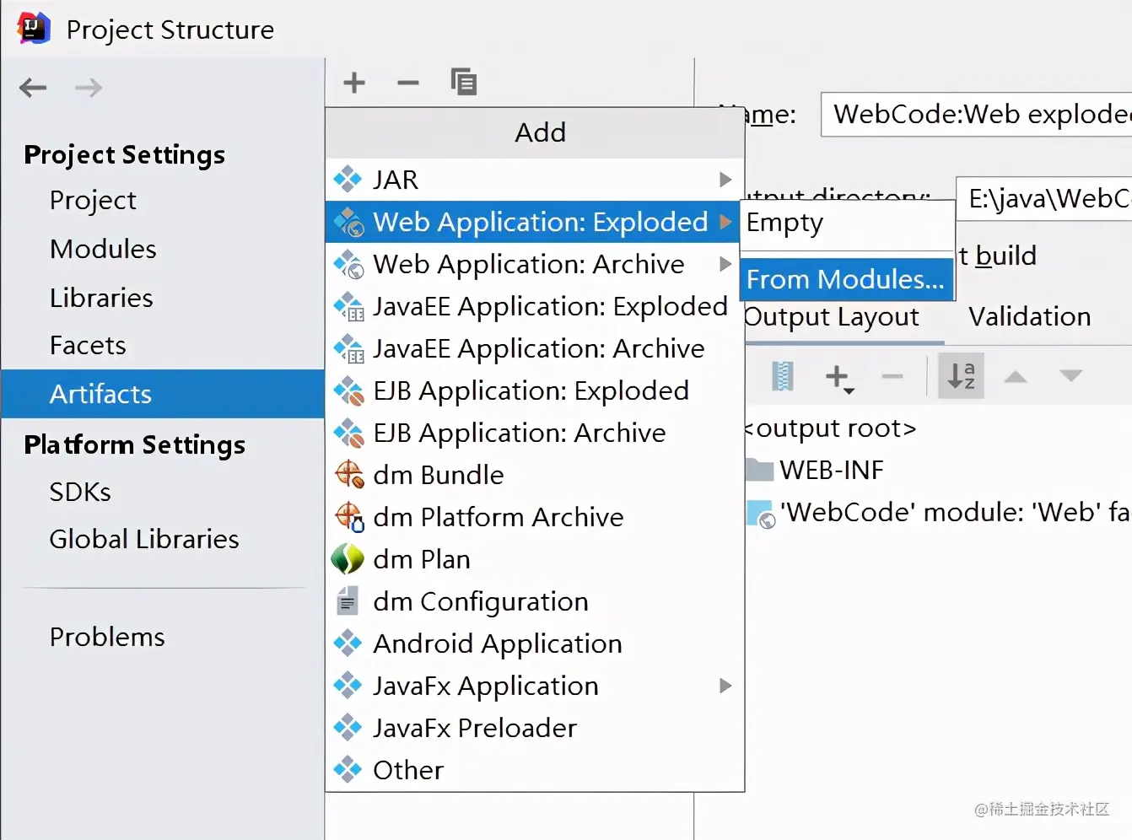
Task: Click the remove artifact minus icon
Action: pyautogui.click(x=408, y=83)
